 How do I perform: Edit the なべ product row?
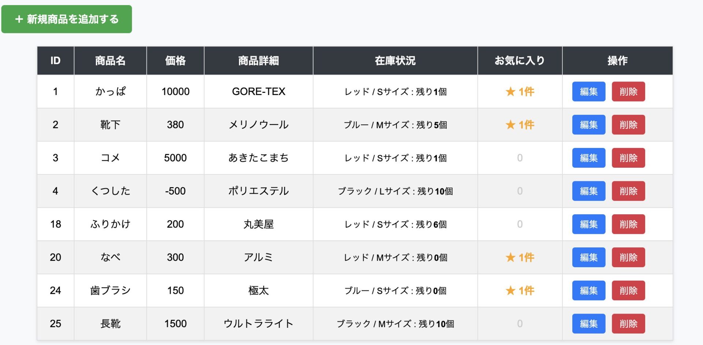588,257
